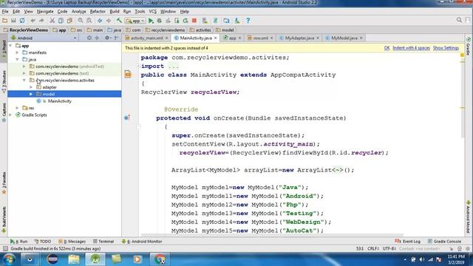Click the Copy icon in toolbar
The height and width of the screenshot is (266, 473).
[x=61, y=21]
